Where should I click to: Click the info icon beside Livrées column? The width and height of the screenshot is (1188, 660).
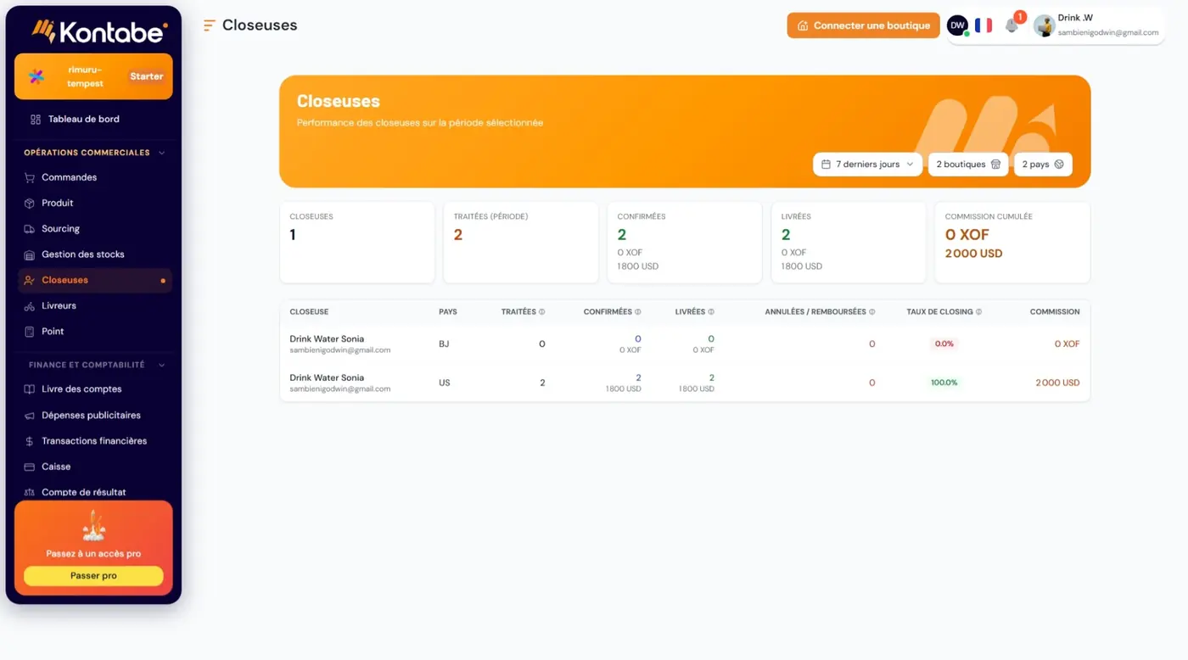tap(711, 312)
